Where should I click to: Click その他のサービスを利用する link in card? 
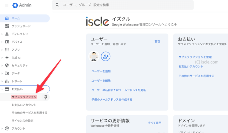(196, 76)
